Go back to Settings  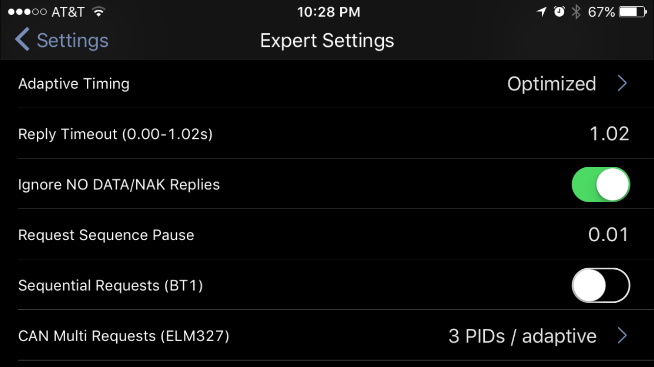62,40
